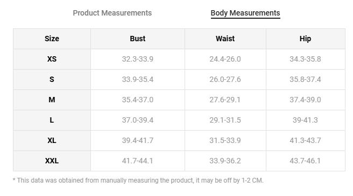The height and width of the screenshot is (196, 353).
Task: Click the XS bust value 32.3-33.9
Action: coord(138,59)
